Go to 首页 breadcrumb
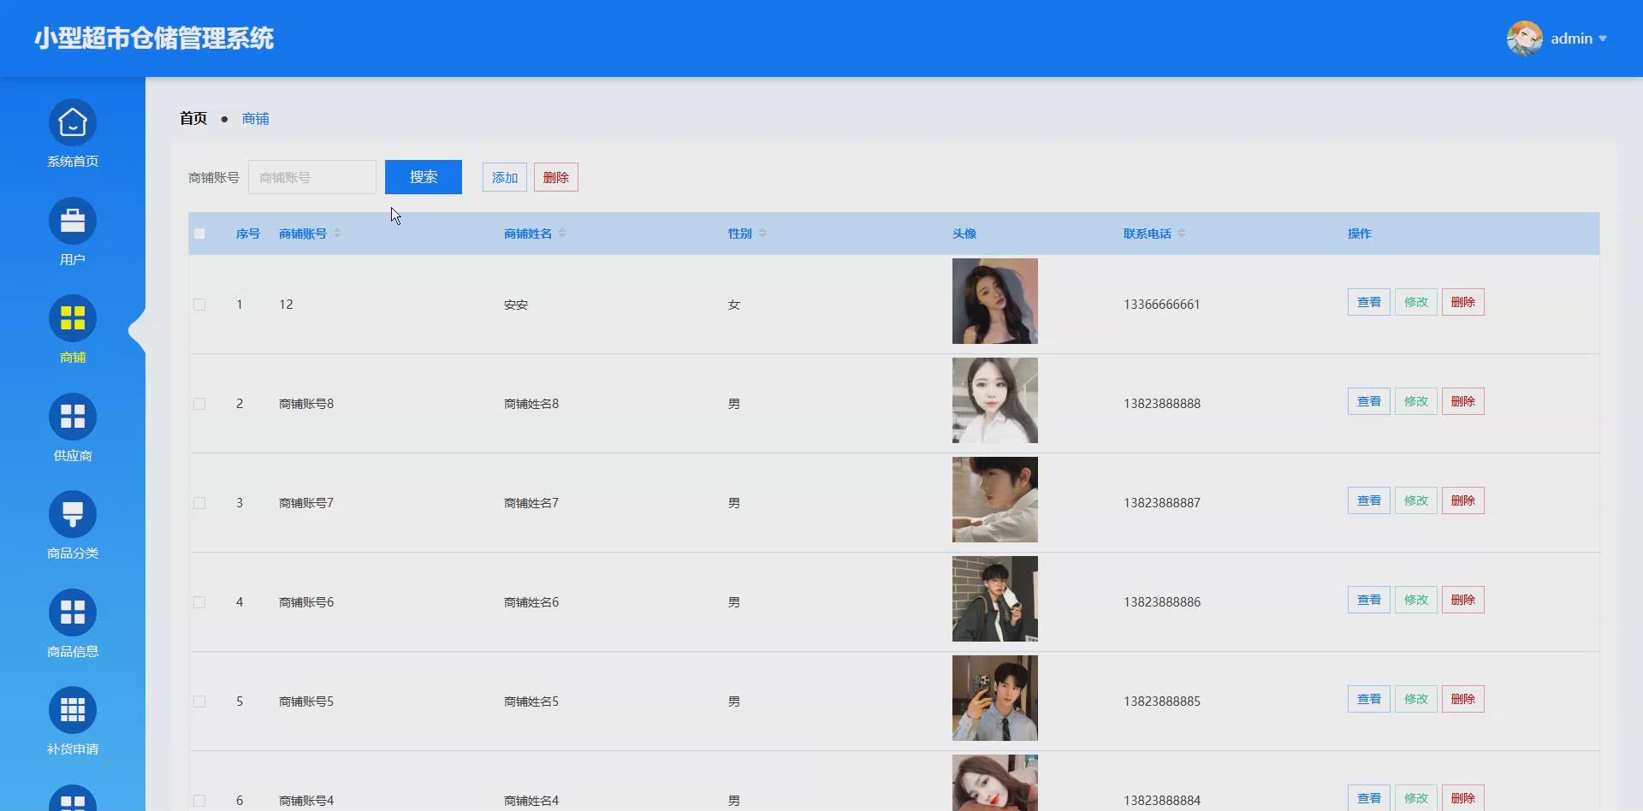The image size is (1643, 811). [x=193, y=119]
